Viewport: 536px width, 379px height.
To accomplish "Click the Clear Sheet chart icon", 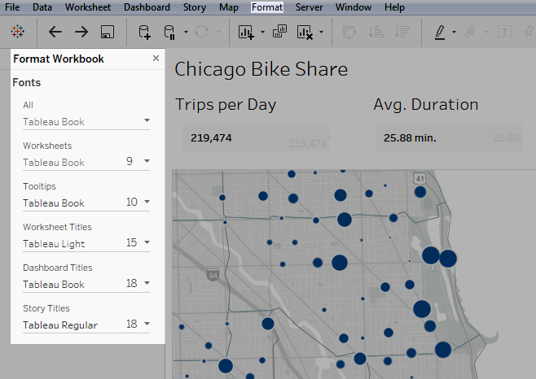I will (305, 32).
